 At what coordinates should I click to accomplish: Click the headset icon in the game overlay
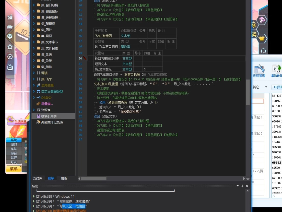263,51
